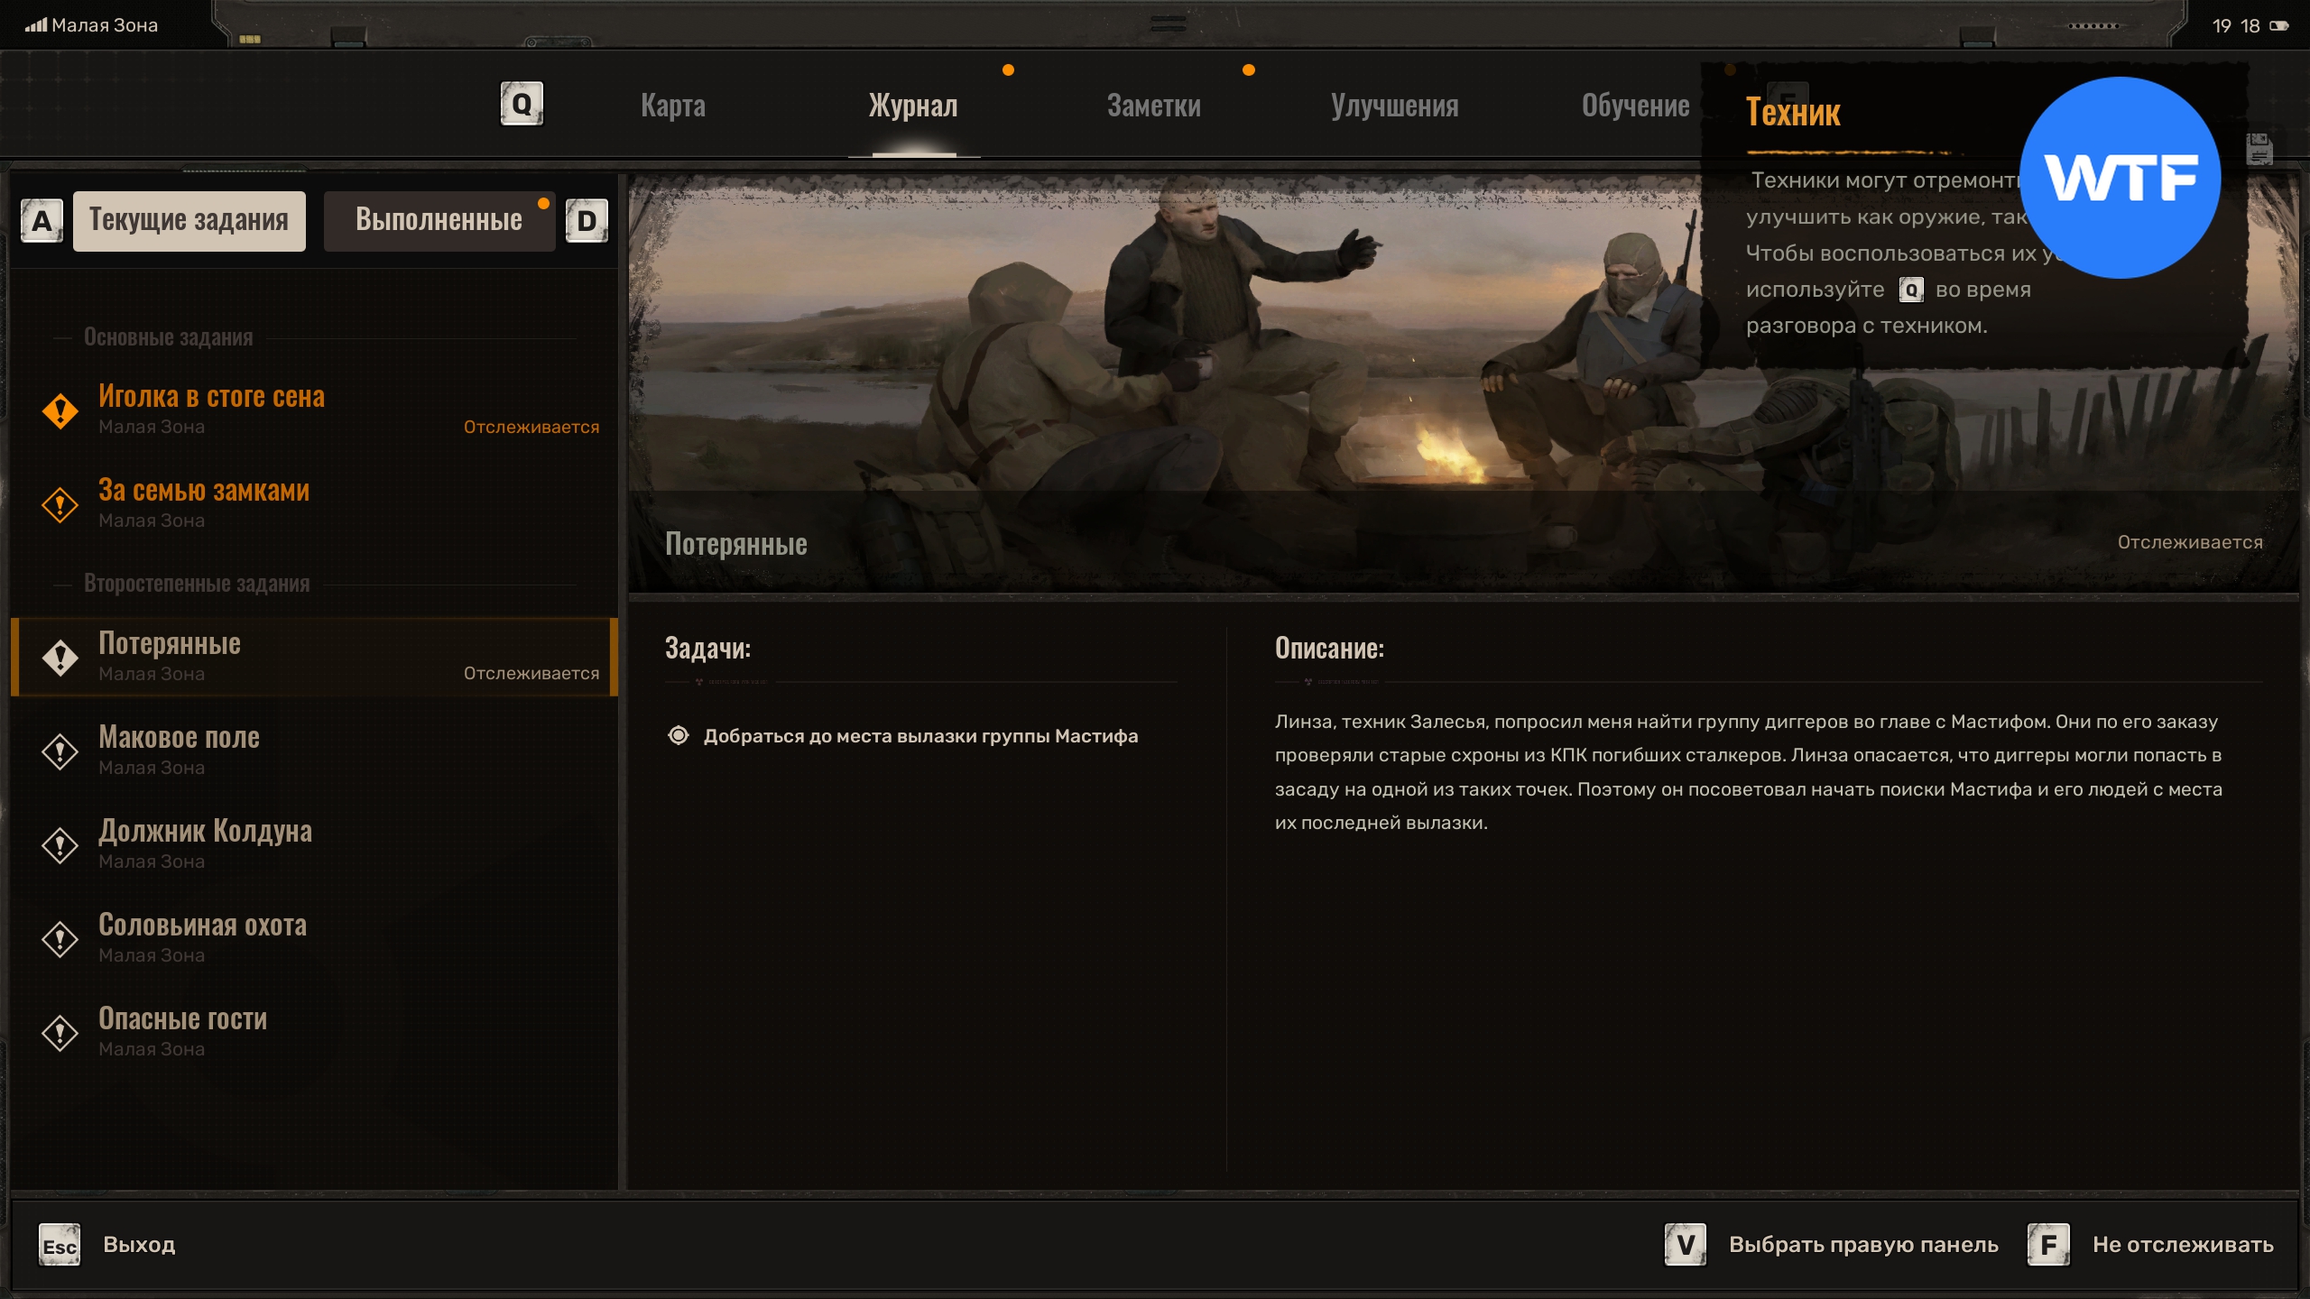Click the blue WTF circle badge
This screenshot has width=2310, height=1299.
(2120, 178)
